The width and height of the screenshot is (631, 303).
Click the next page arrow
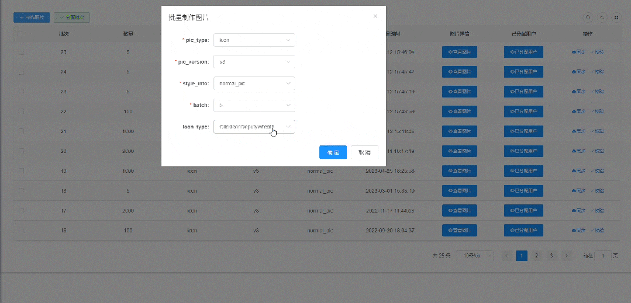tap(567, 256)
